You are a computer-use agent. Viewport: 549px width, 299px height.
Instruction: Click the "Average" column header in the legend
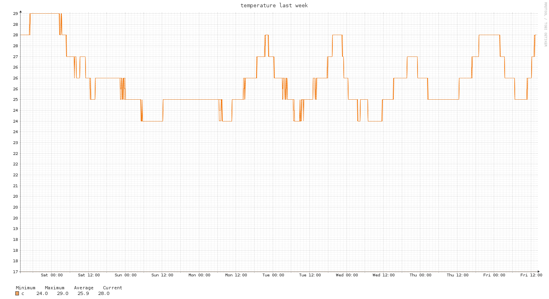[x=83, y=288]
